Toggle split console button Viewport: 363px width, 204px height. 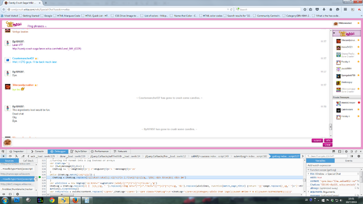tap(334, 151)
